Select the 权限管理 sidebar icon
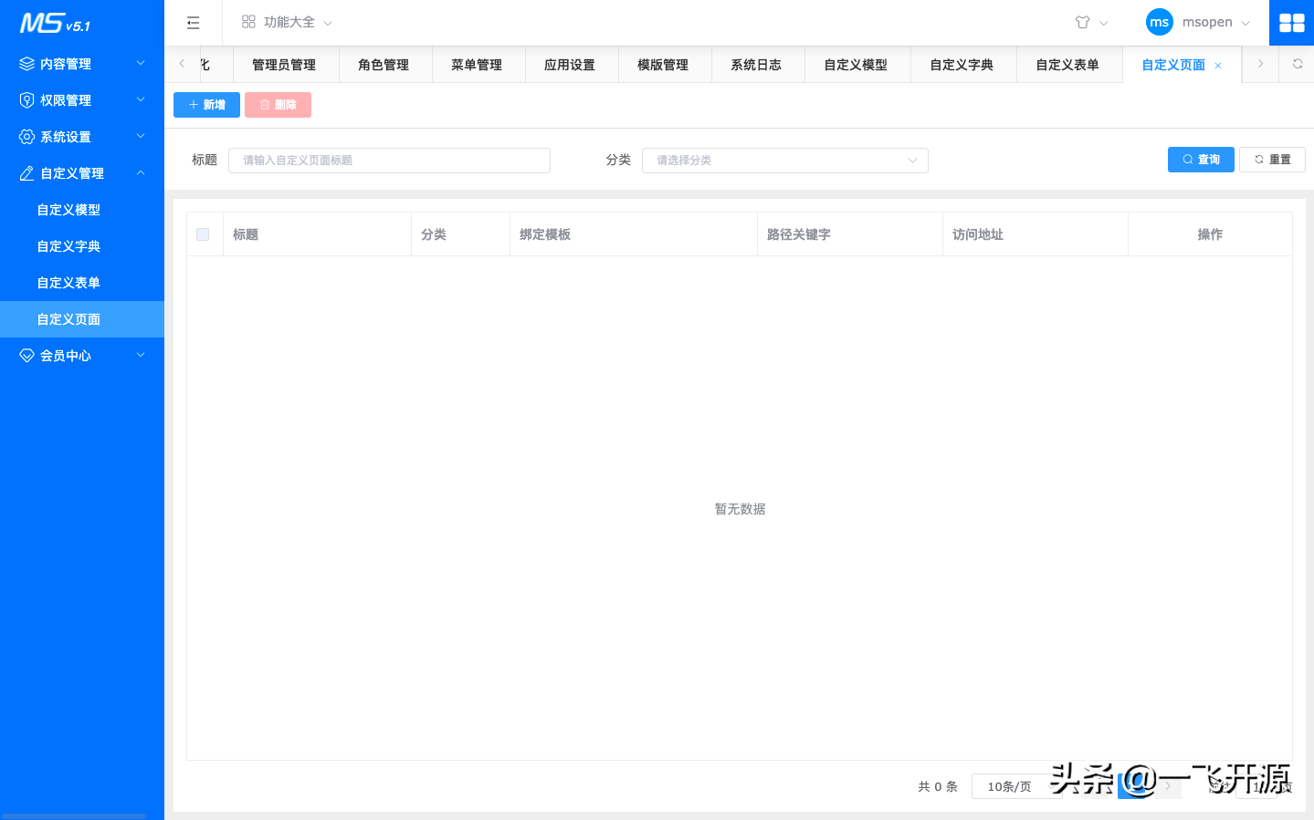Viewport: 1314px width, 820px height. point(26,99)
